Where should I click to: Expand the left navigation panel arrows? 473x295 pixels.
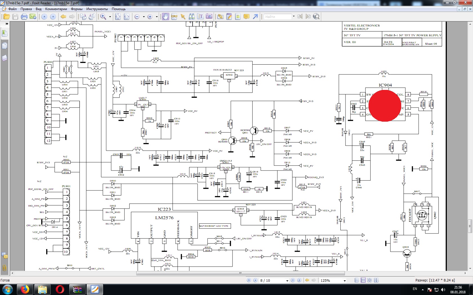(7, 24)
